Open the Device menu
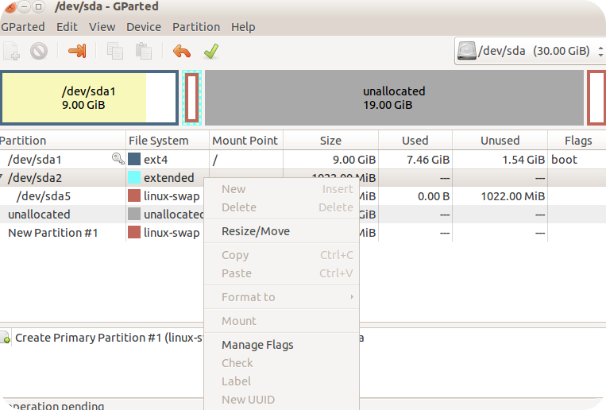The width and height of the screenshot is (606, 410). coord(144,27)
